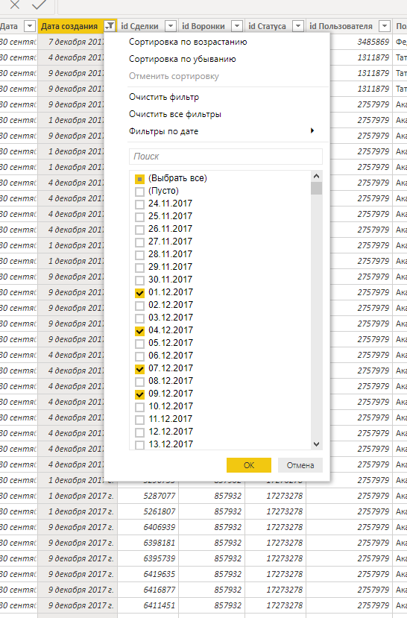407x618 pixels.
Task: Open Фильтры по дате menu item
Action: coord(163,131)
